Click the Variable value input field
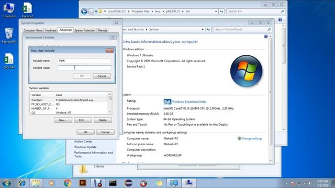335x188 pixels. (84, 68)
